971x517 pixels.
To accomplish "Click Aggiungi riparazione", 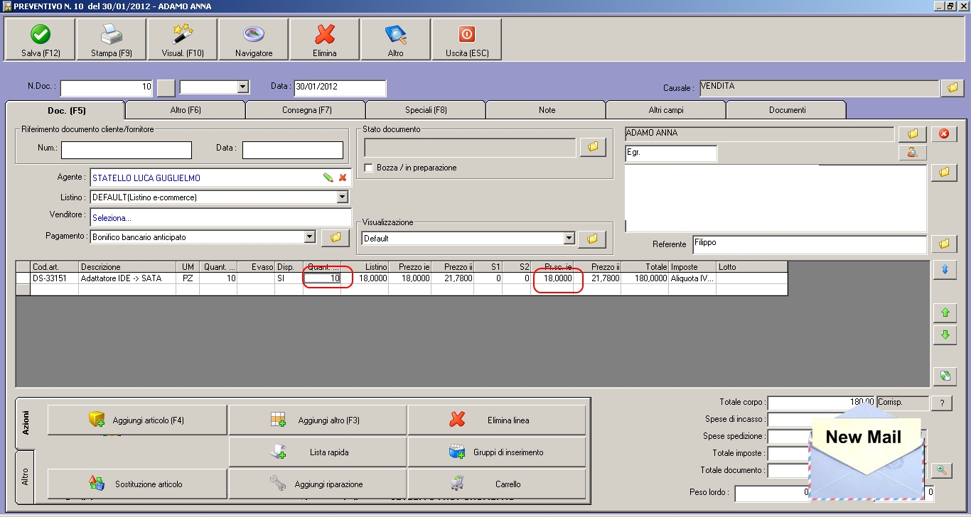I will point(318,484).
